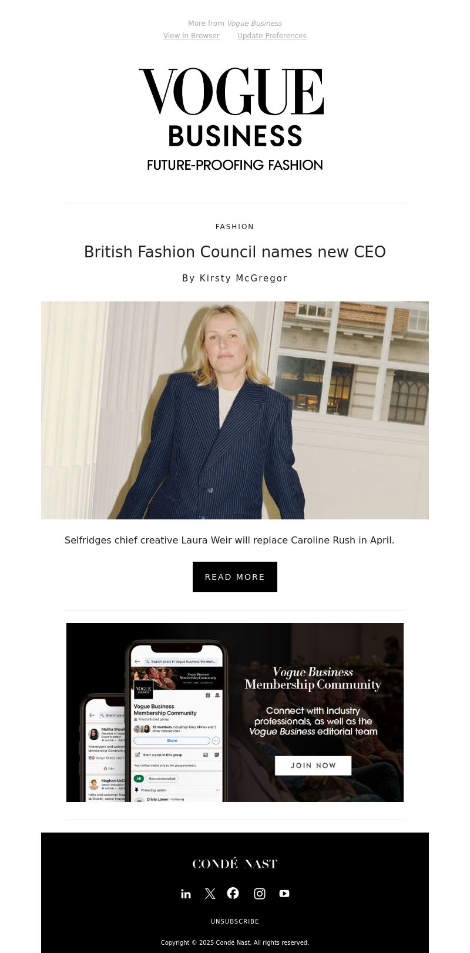Screen dimensions: 470x953
Task: Click the Vogue Business header logo
Action: click(x=231, y=107)
